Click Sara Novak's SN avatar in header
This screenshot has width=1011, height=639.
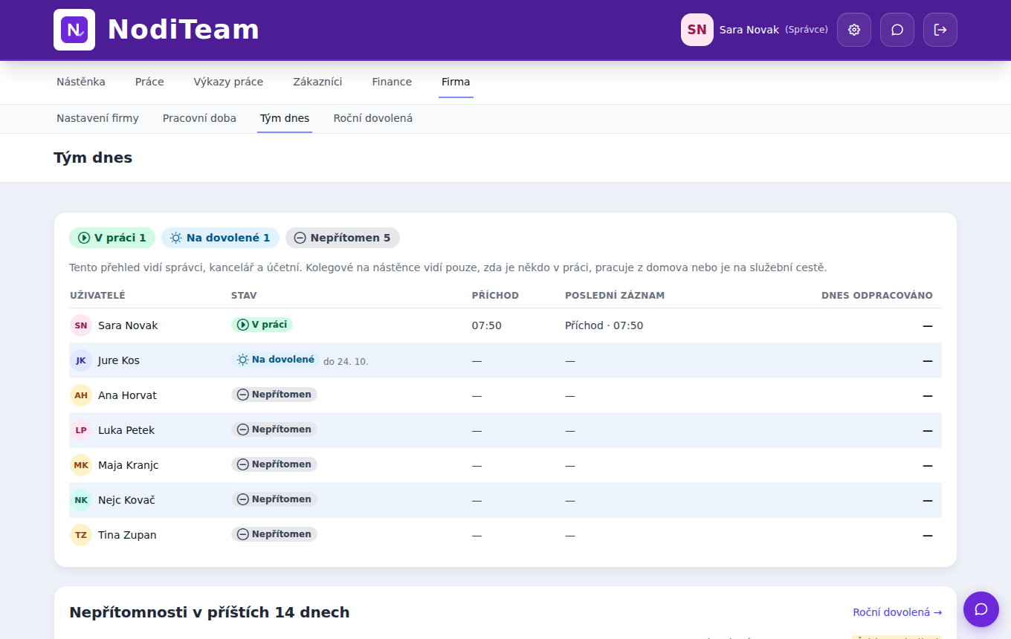697,30
